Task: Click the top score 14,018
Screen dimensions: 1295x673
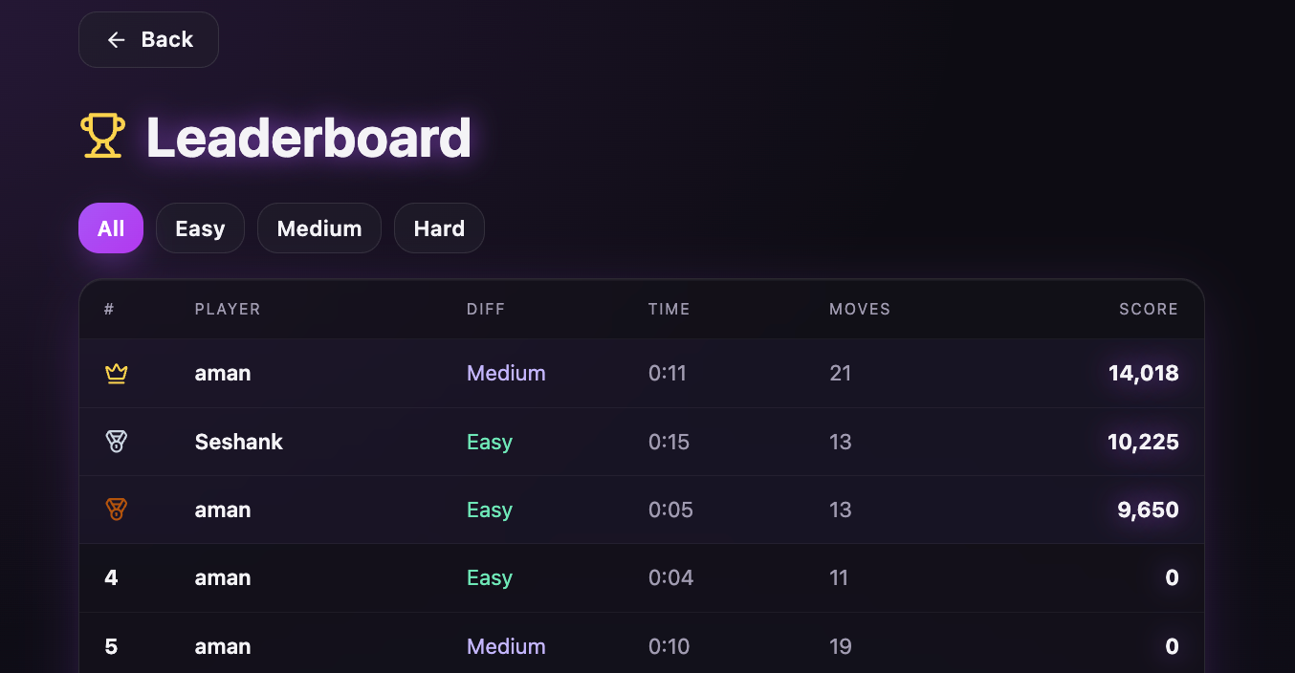Action: tap(1144, 374)
